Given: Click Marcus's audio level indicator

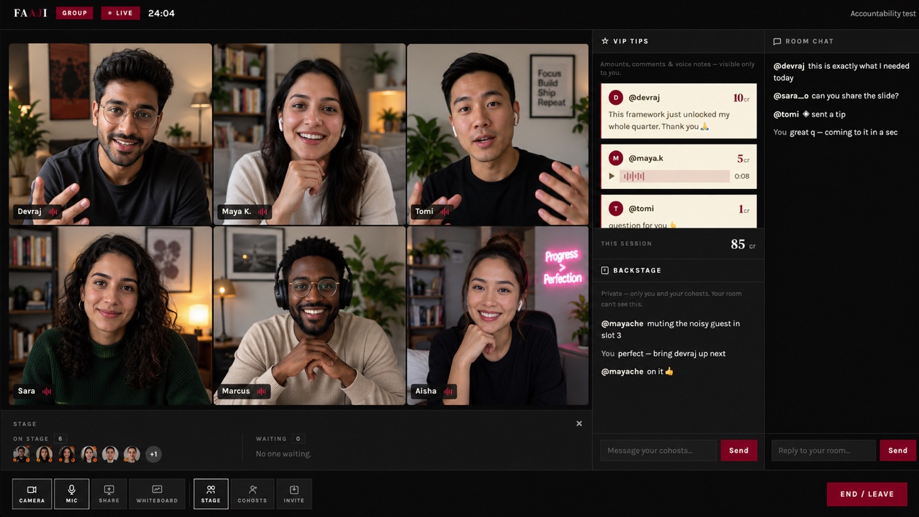Looking at the screenshot, I should pos(261,392).
